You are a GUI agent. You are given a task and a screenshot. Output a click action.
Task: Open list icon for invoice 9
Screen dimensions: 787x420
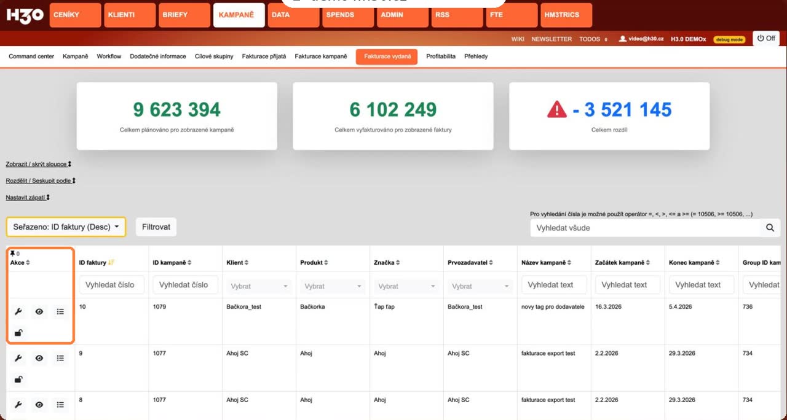[x=60, y=358]
